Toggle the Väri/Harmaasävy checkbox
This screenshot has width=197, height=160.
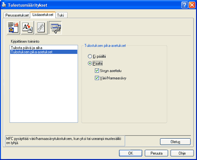(x=97, y=78)
